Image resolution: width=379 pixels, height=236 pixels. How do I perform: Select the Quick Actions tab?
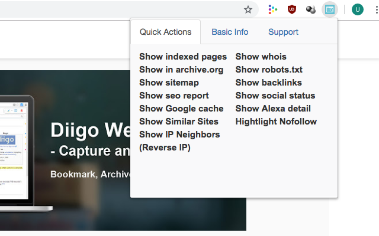[166, 32]
